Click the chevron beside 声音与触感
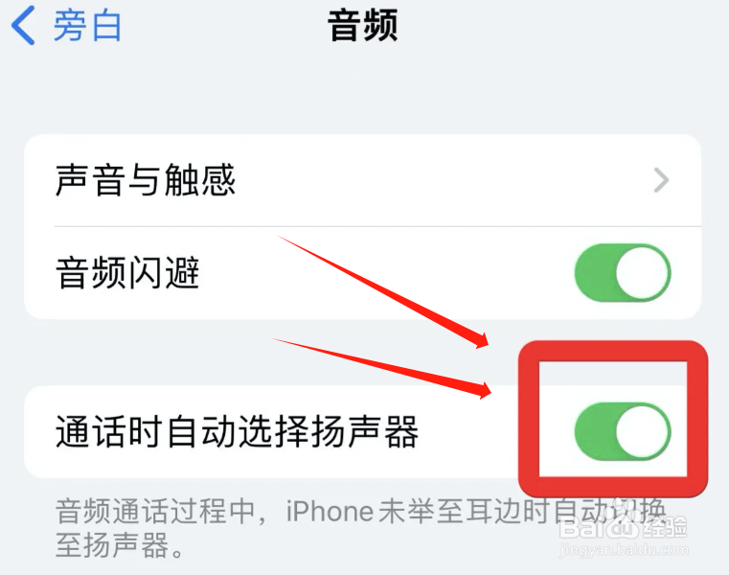This screenshot has width=729, height=575. 661,180
